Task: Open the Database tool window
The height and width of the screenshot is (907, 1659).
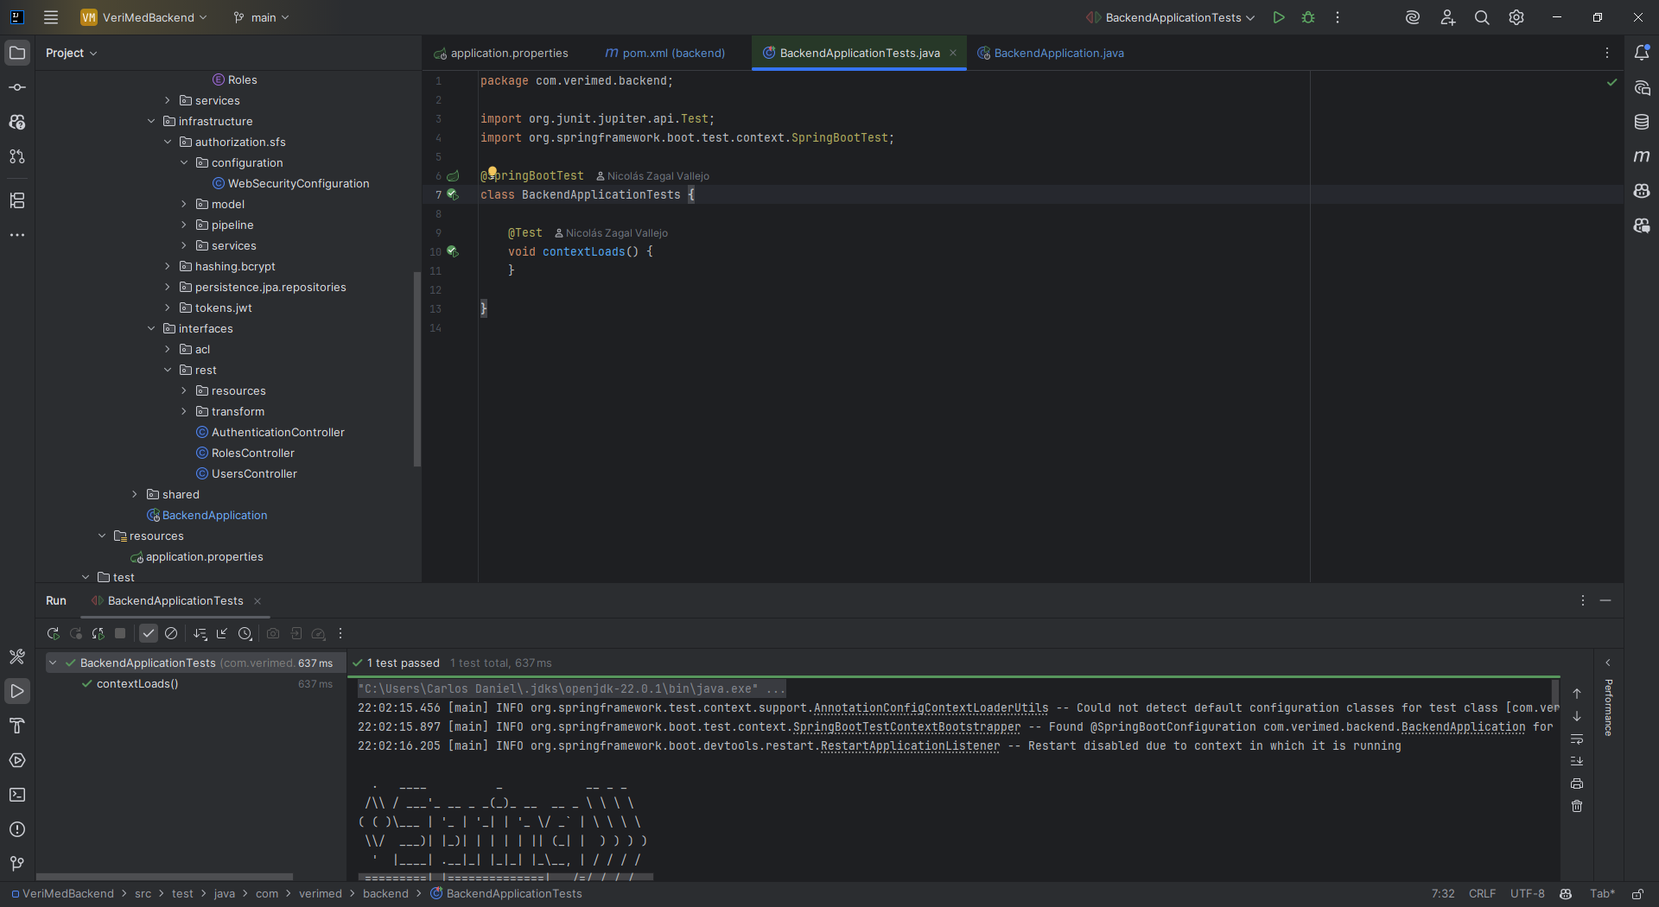Action: click(1642, 122)
